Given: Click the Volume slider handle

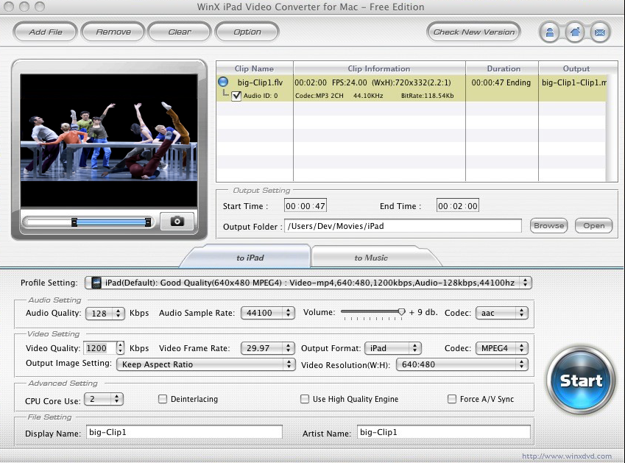Looking at the screenshot, I should coord(401,312).
